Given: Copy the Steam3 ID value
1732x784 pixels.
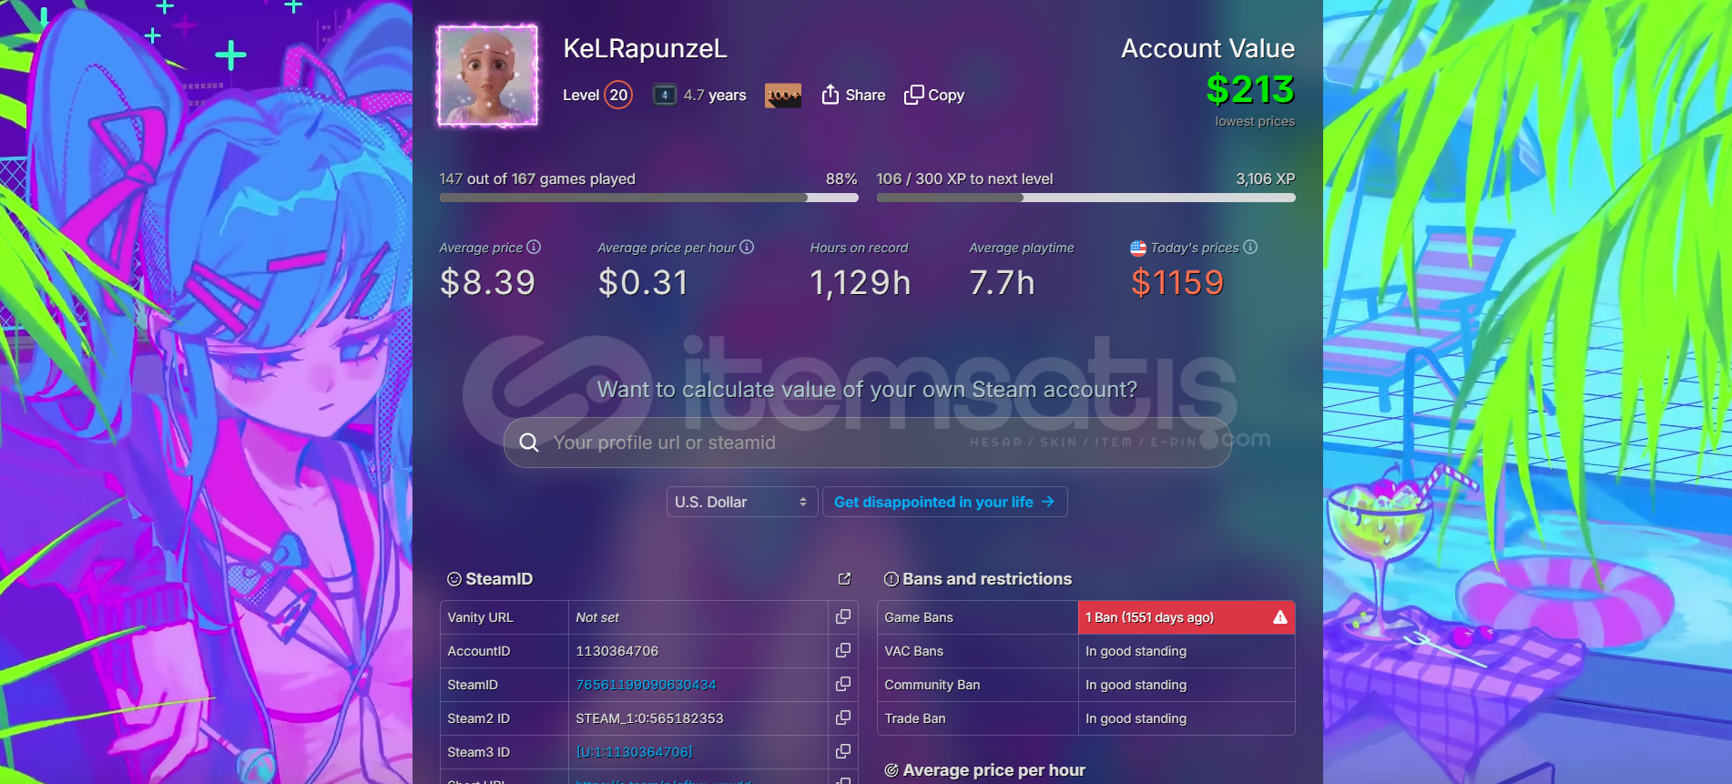Looking at the screenshot, I should 843,751.
